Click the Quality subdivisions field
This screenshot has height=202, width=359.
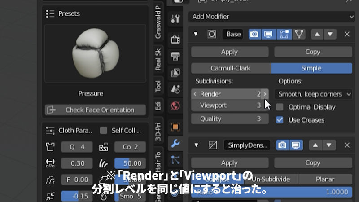230,119
